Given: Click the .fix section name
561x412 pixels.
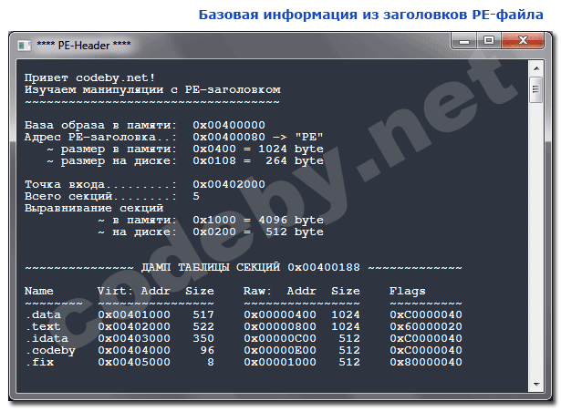Looking at the screenshot, I should tap(39, 362).
